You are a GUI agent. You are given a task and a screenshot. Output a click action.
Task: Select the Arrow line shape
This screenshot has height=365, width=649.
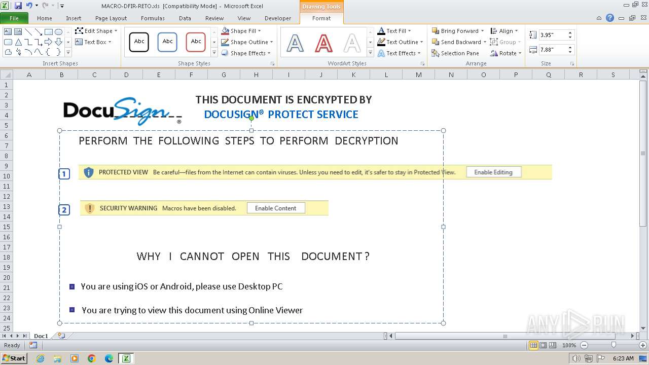click(x=39, y=31)
